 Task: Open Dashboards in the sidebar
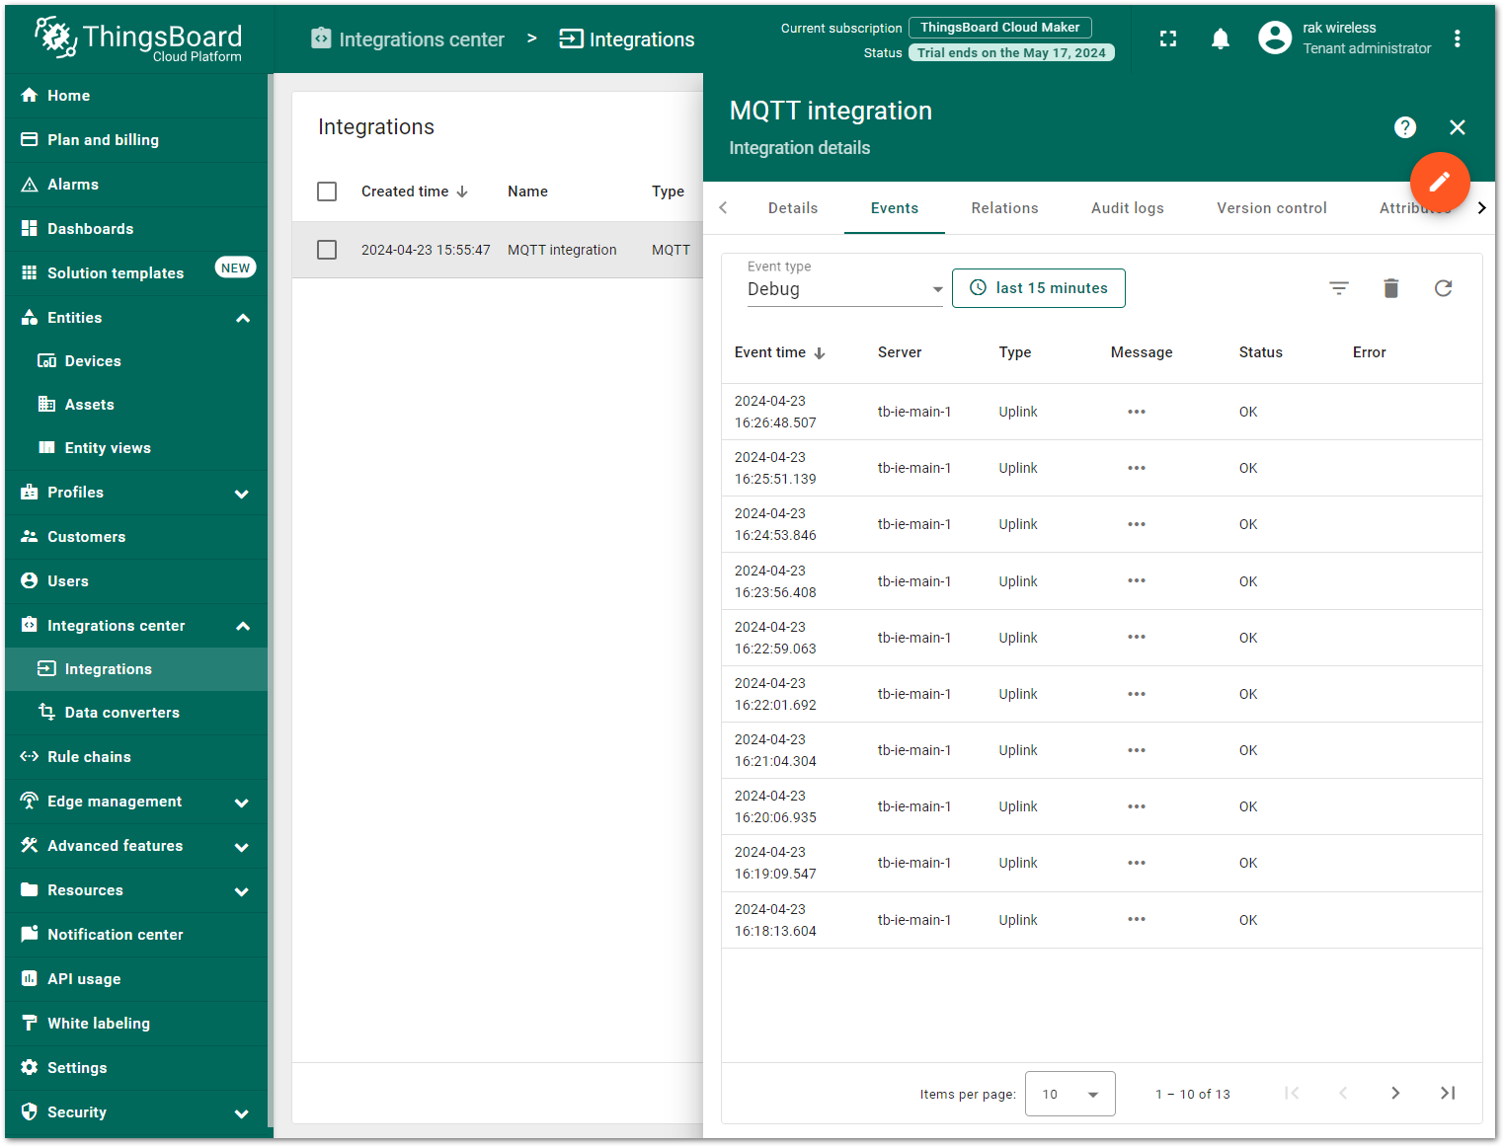point(136,229)
